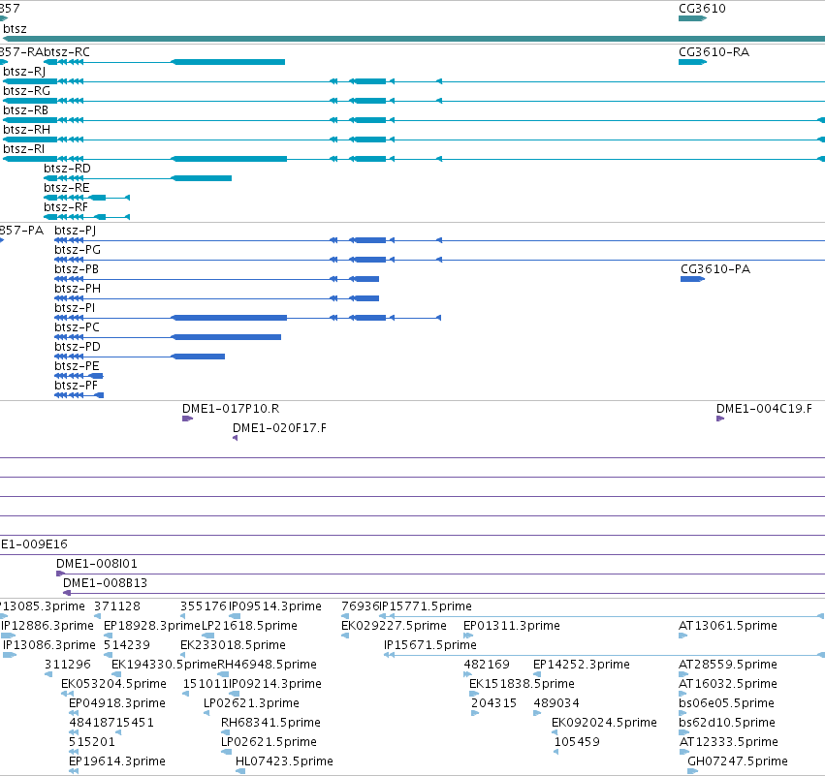Screen dimensions: 825x776
Task: Open the DME1-004C19.F clone end label
Action: 764,409
